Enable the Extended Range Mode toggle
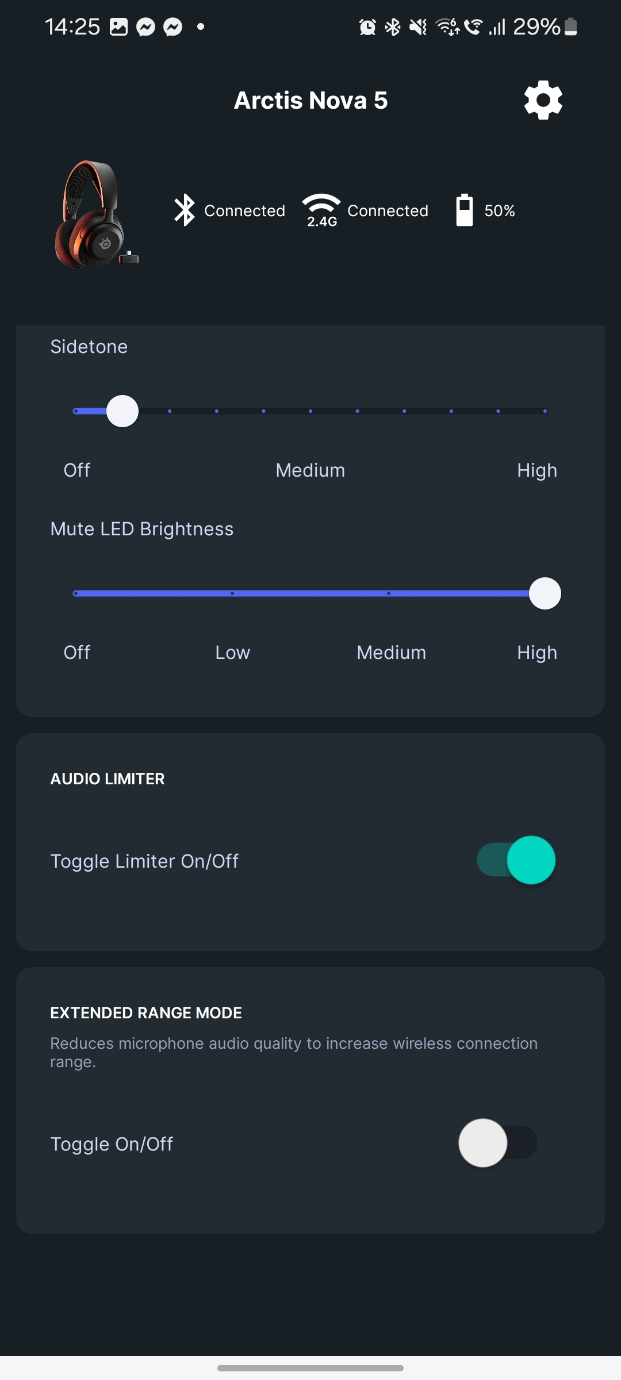621x1380 pixels. 498,1143
